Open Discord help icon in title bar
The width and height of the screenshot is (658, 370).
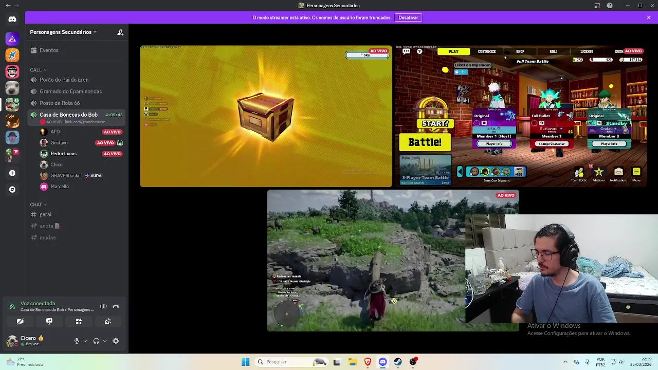[610, 6]
